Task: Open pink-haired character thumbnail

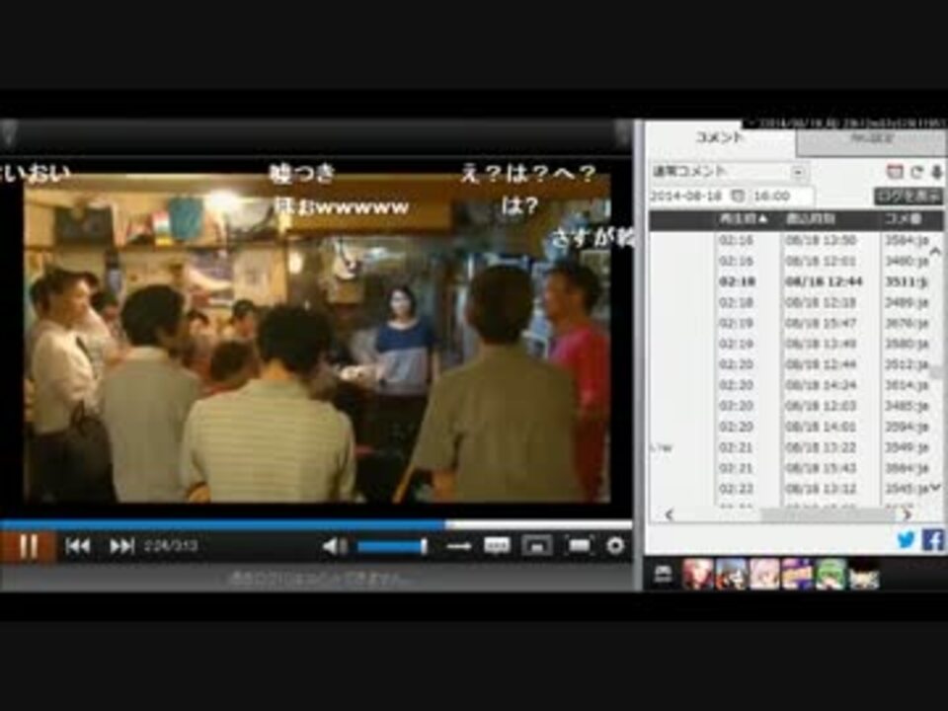Action: click(764, 574)
